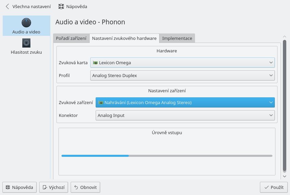The width and height of the screenshot is (290, 195).
Task: Click the Nápověda lifebuoy icon in top toolbar
Action: [x=61, y=6]
